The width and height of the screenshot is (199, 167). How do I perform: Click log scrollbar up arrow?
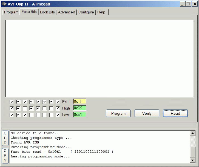click(192, 133)
